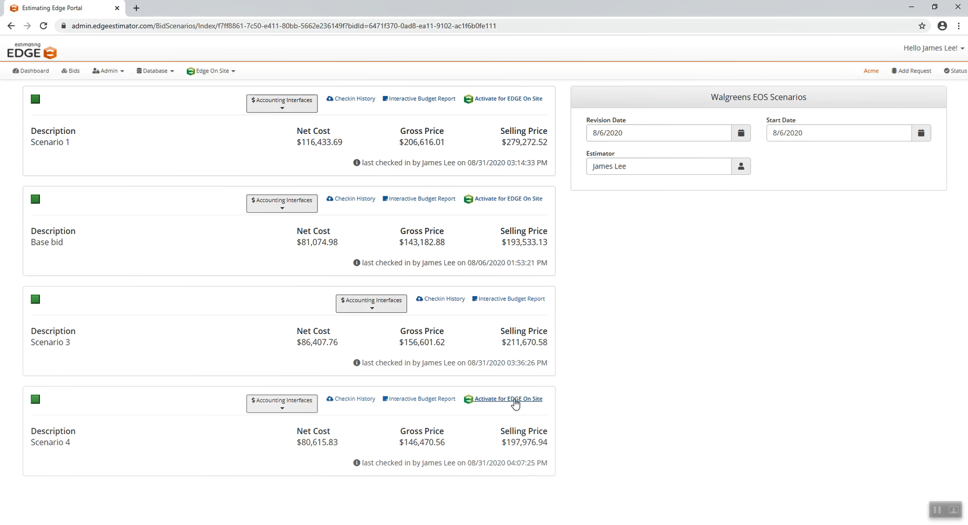Click the Start Date calendar icon
The height and width of the screenshot is (525, 968).
pyautogui.click(x=921, y=133)
